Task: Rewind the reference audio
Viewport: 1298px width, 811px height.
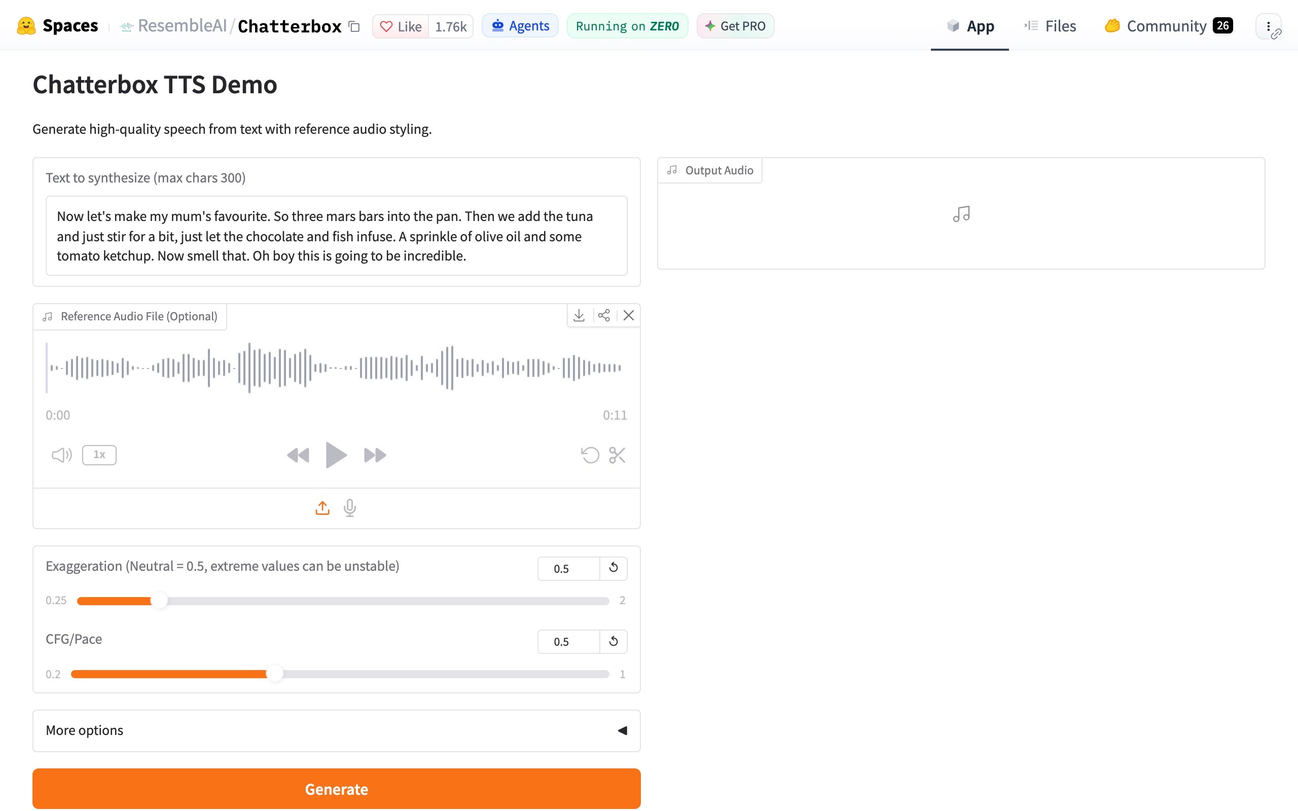Action: pyautogui.click(x=298, y=455)
